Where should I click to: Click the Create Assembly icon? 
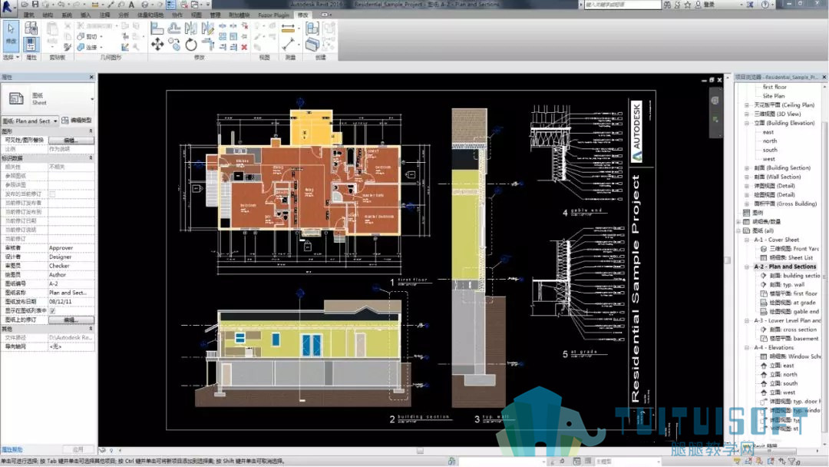(312, 28)
